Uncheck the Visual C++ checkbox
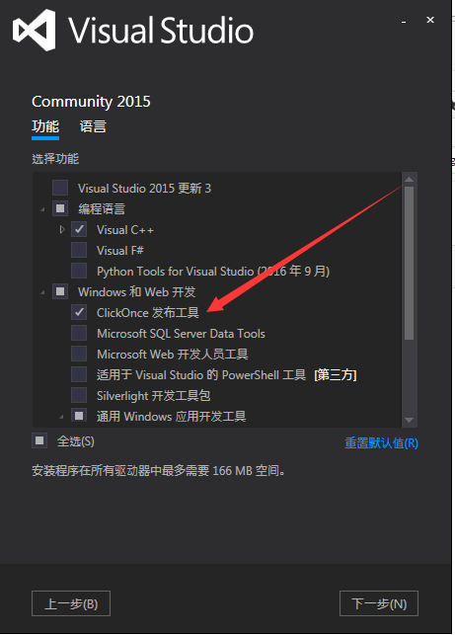455x635 pixels. click(x=79, y=230)
